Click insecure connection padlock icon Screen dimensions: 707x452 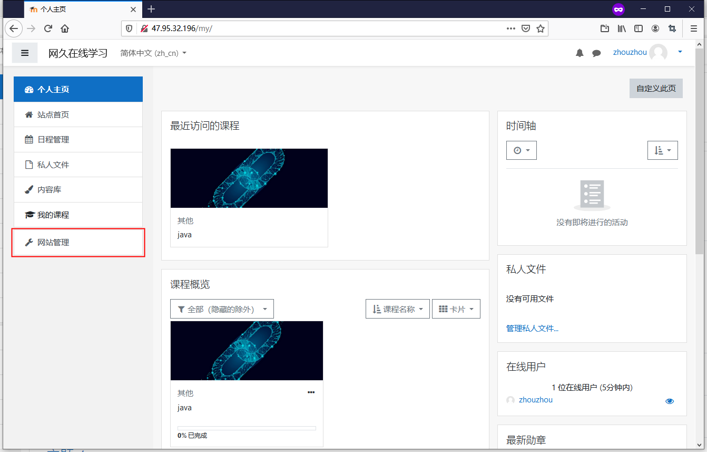click(x=143, y=28)
